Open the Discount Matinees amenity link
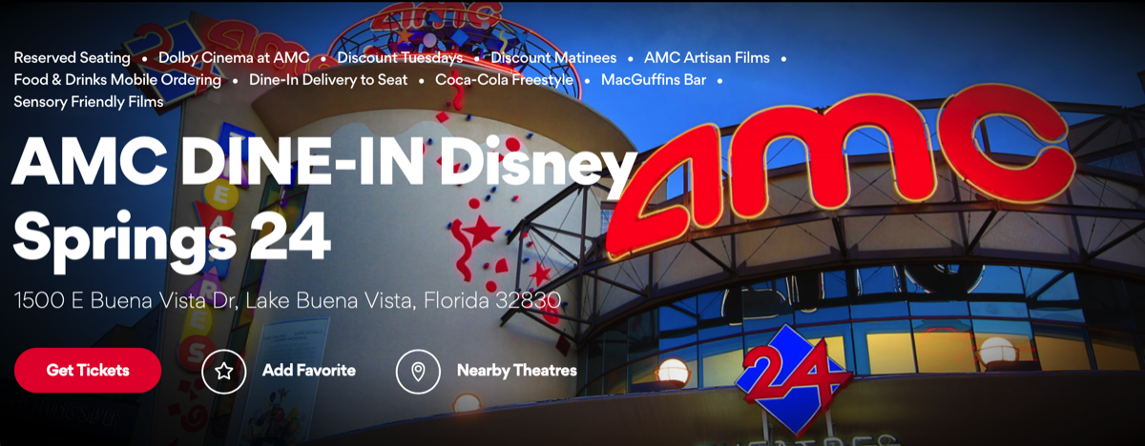 [x=553, y=57]
